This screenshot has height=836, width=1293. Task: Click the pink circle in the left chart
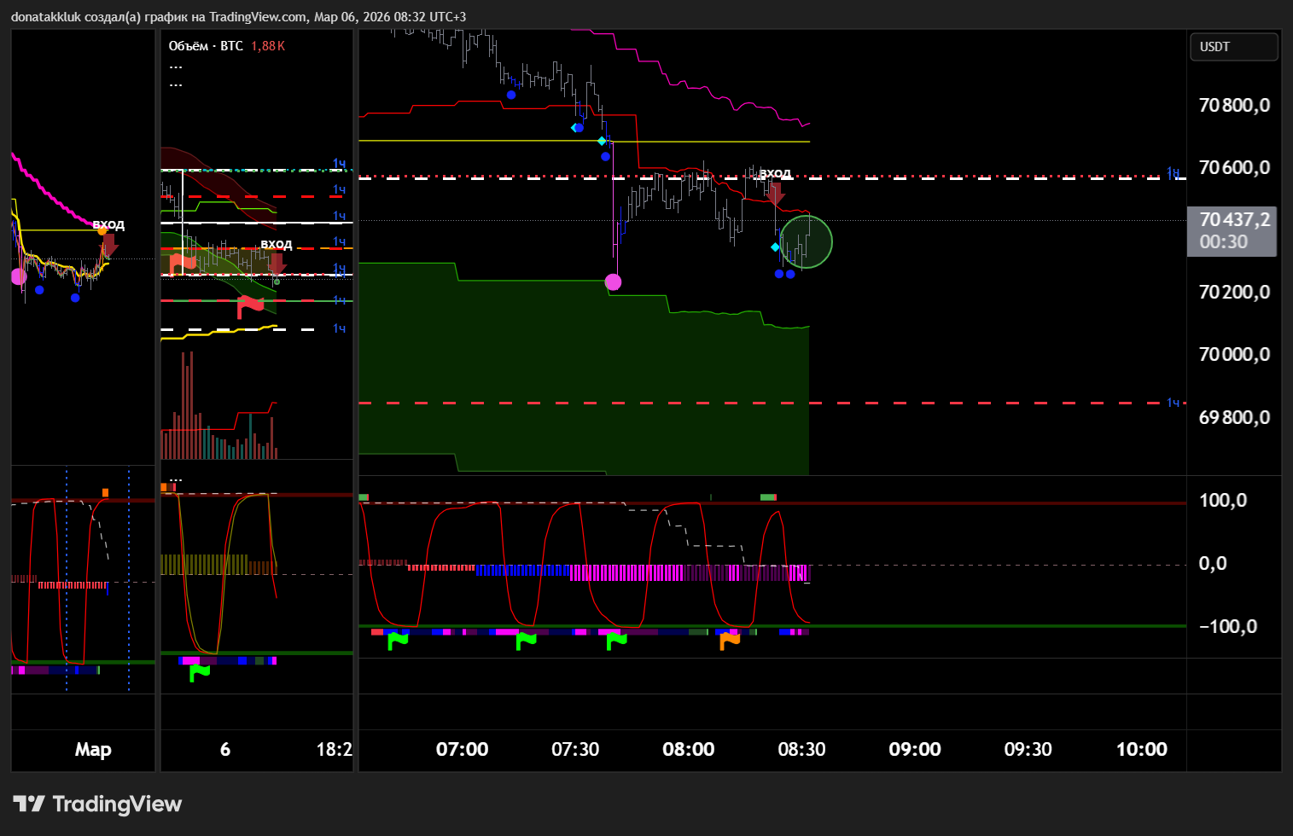(x=19, y=276)
